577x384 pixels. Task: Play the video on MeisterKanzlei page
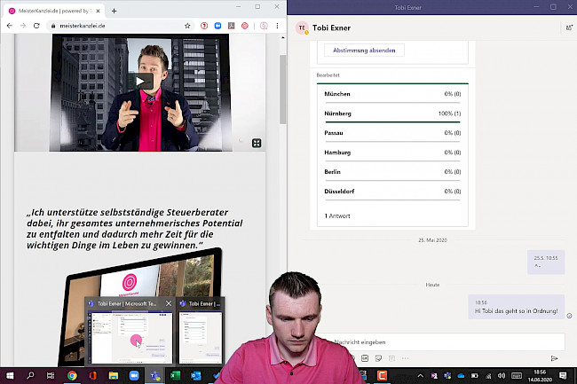click(144, 82)
